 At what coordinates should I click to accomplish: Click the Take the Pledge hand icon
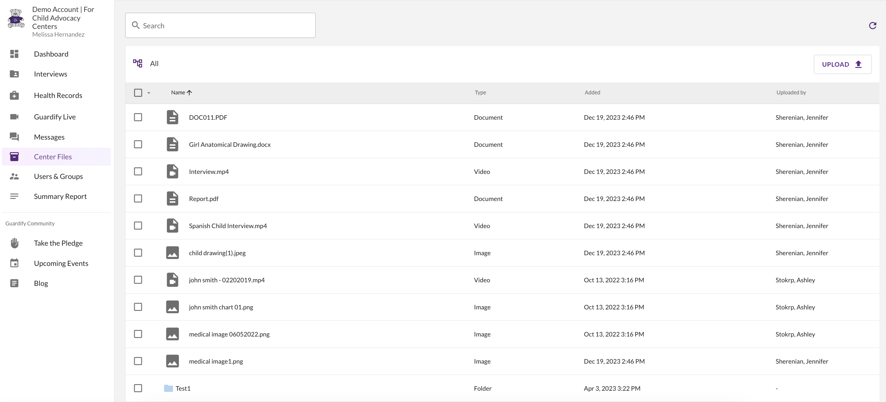pyautogui.click(x=14, y=243)
